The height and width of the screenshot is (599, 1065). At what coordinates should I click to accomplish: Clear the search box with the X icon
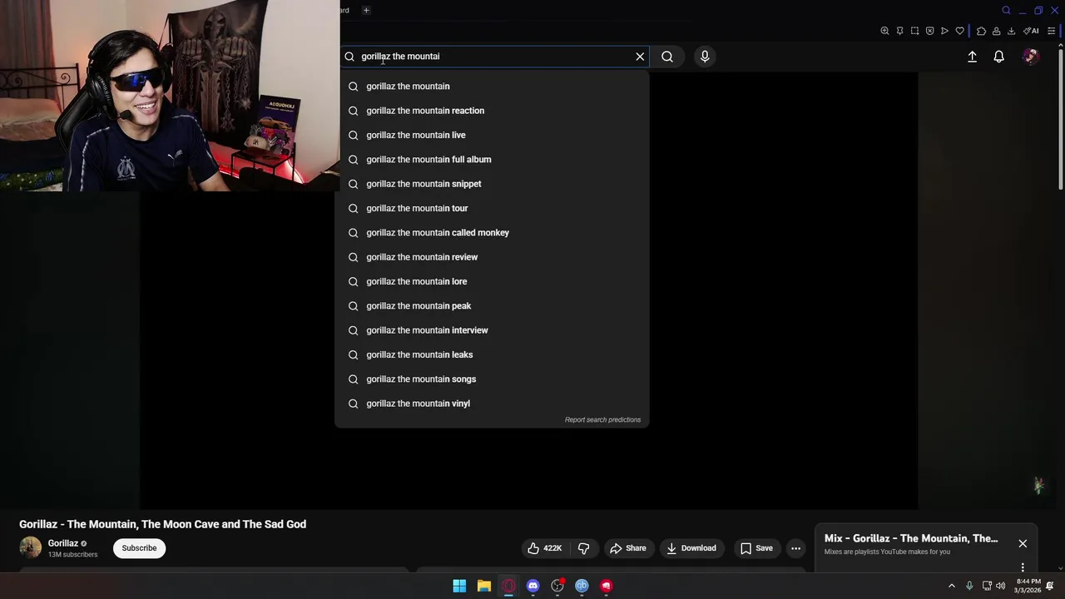(x=640, y=57)
